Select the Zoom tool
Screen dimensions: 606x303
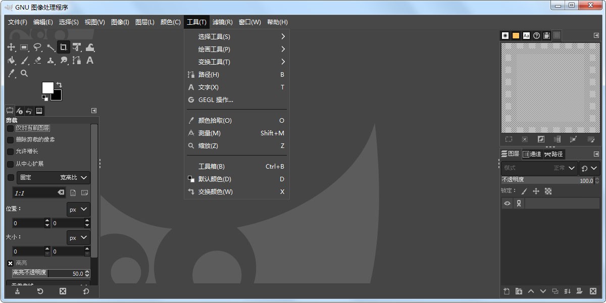[24, 73]
